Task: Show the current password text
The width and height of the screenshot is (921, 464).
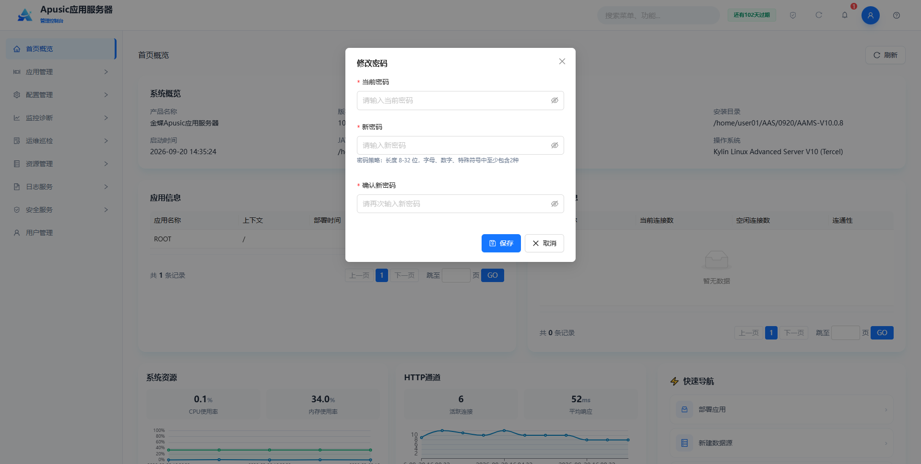Action: coord(555,101)
